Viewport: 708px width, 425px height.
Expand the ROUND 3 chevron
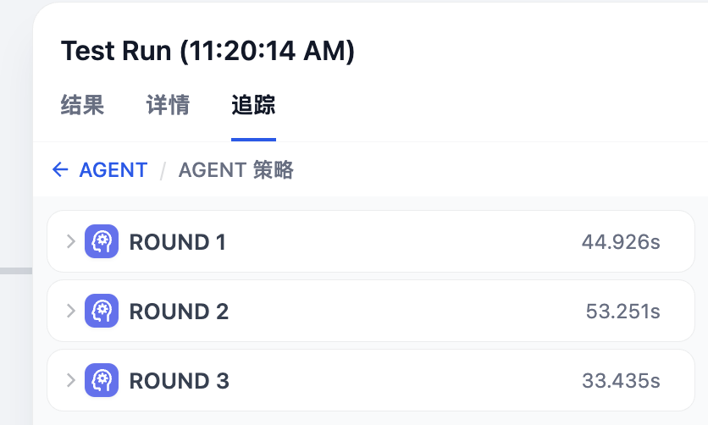[70, 380]
